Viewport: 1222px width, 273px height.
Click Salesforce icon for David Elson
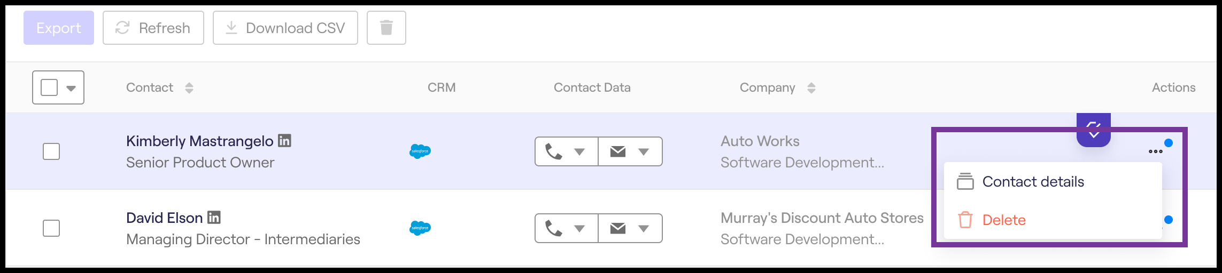[x=420, y=228]
